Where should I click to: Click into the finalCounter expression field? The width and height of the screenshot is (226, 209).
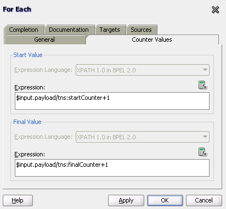(112, 168)
